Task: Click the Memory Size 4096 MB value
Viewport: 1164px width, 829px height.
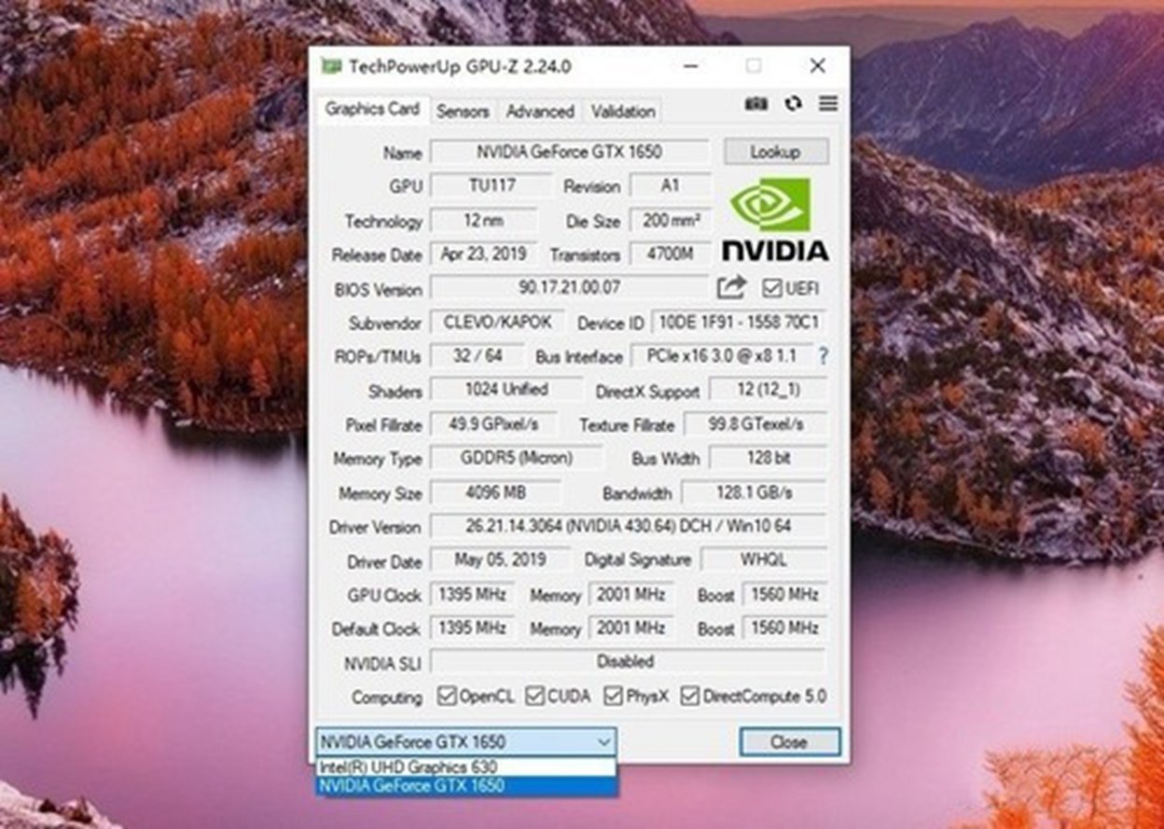Action: tap(495, 492)
